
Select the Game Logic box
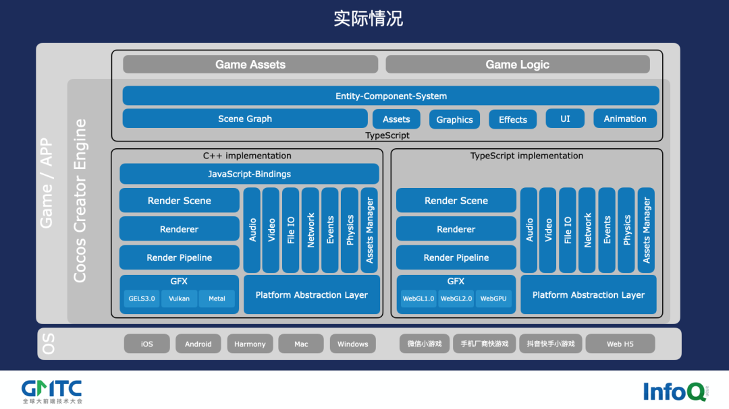[518, 65]
